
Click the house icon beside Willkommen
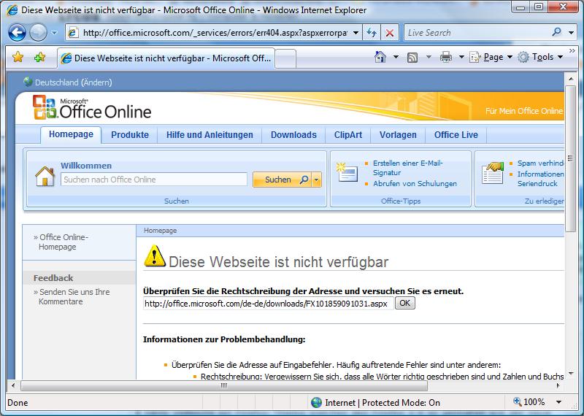point(45,176)
